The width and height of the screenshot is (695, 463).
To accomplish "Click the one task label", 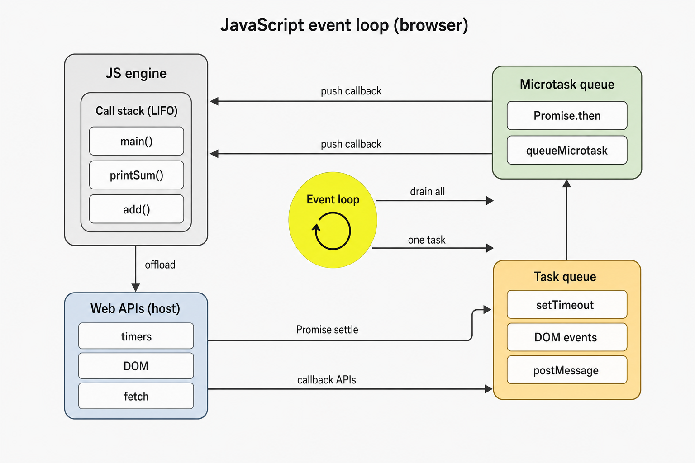I will 427,240.
